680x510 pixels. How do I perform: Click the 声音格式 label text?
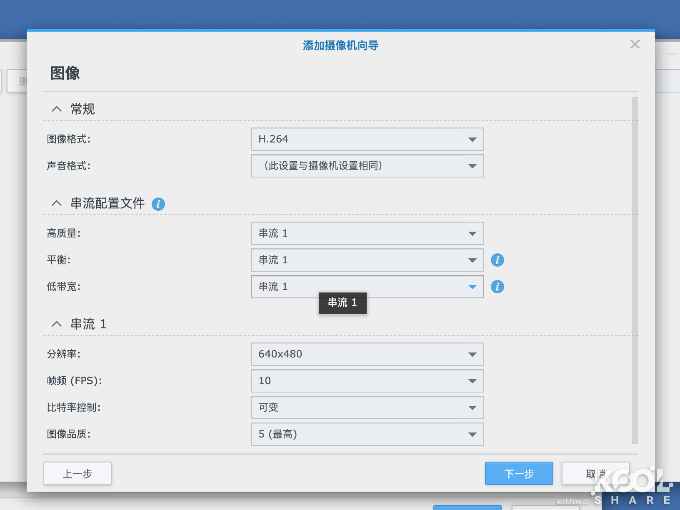pyautogui.click(x=68, y=166)
